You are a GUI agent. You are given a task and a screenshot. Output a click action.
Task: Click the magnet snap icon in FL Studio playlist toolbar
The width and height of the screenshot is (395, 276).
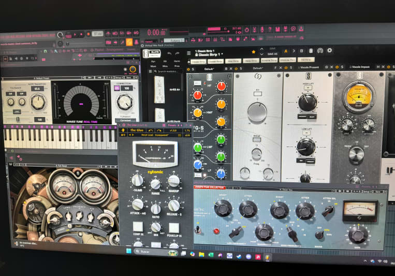(x=45, y=51)
